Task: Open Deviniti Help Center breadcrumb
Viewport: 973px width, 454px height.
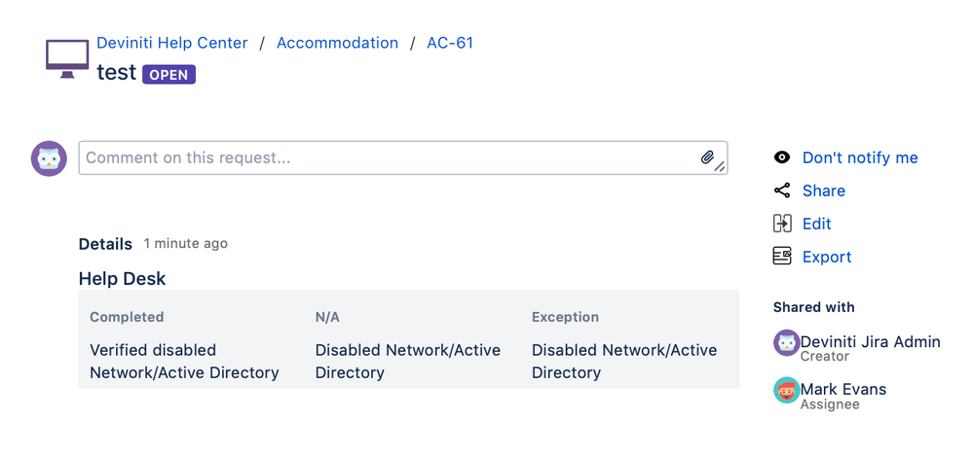Action: [172, 43]
